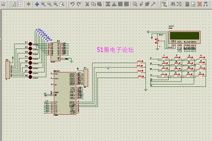This screenshot has height=141, width=212.
Task: Click keypad button labeled 3
Action: tap(189, 58)
